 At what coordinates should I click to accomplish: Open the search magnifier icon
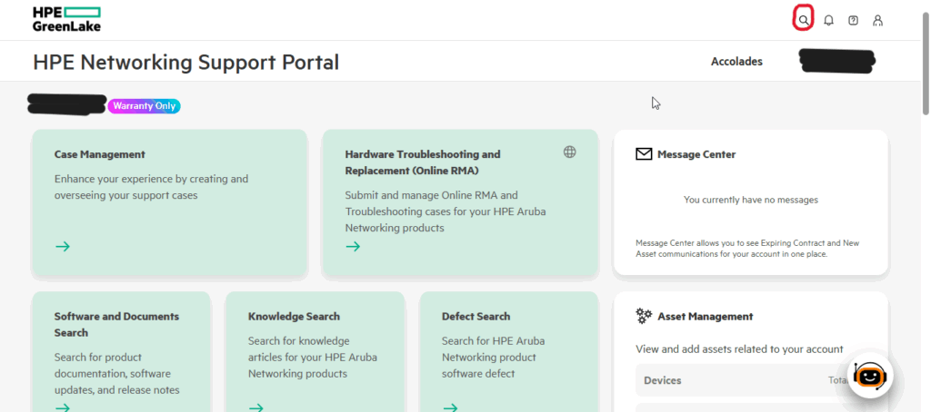pos(804,21)
